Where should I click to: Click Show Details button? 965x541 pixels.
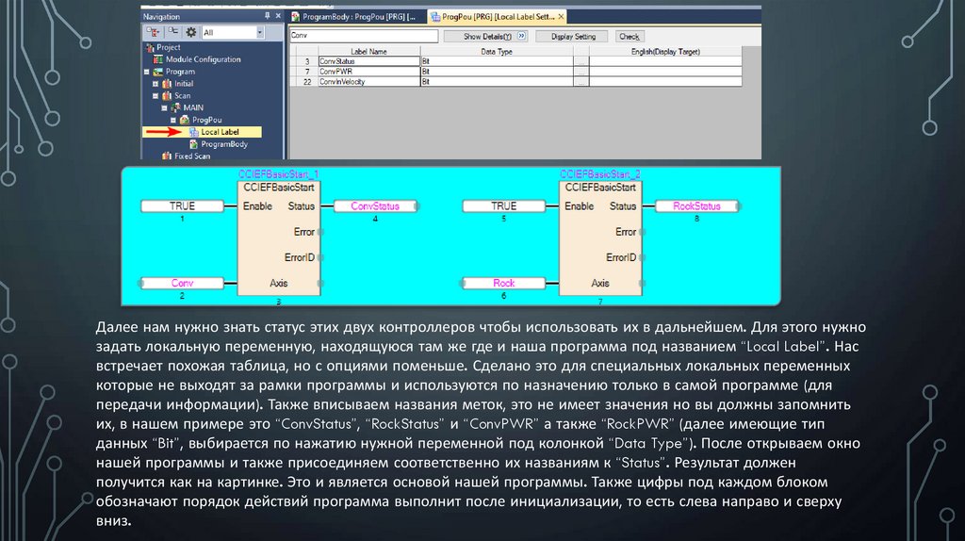pos(487,37)
